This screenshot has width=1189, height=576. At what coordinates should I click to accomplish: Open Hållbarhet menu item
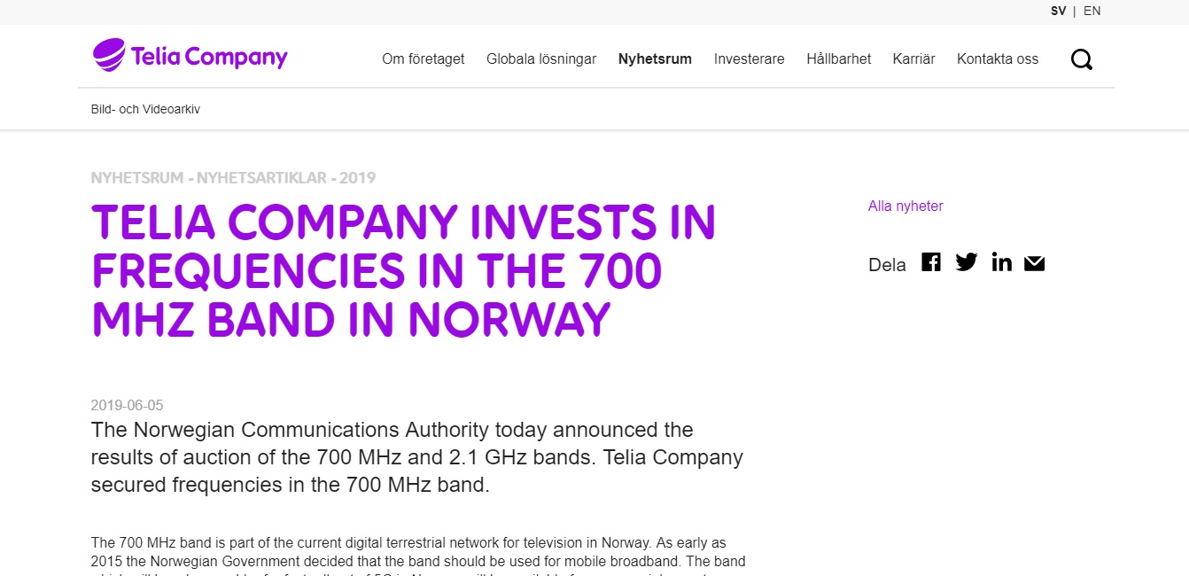point(839,59)
